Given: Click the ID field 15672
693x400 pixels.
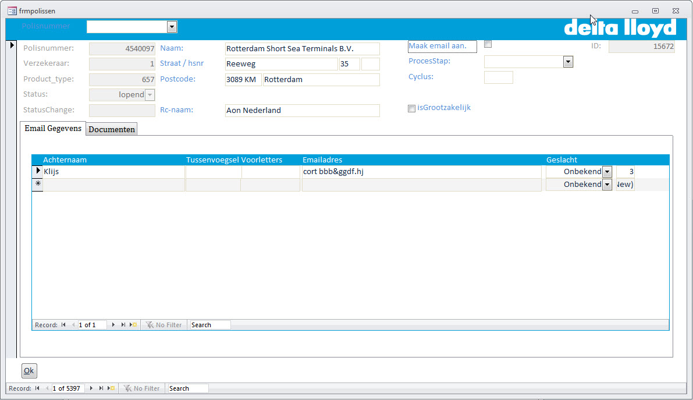Looking at the screenshot, I should tap(642, 47).
